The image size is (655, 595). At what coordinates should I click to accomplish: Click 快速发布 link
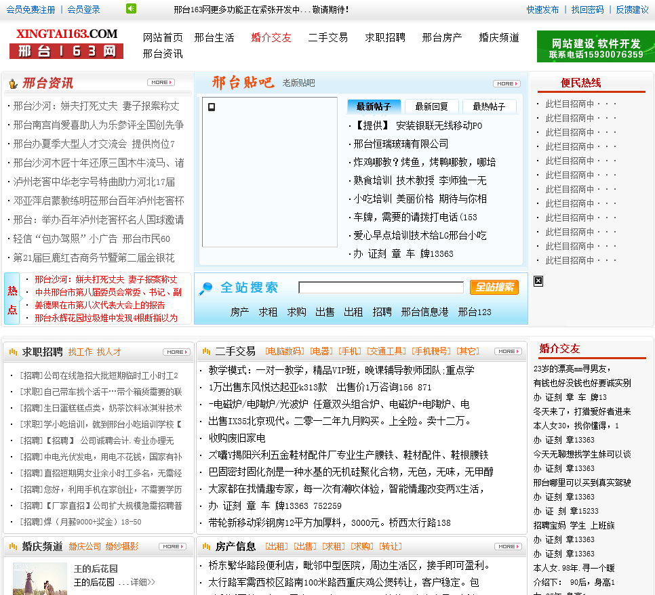coord(542,9)
